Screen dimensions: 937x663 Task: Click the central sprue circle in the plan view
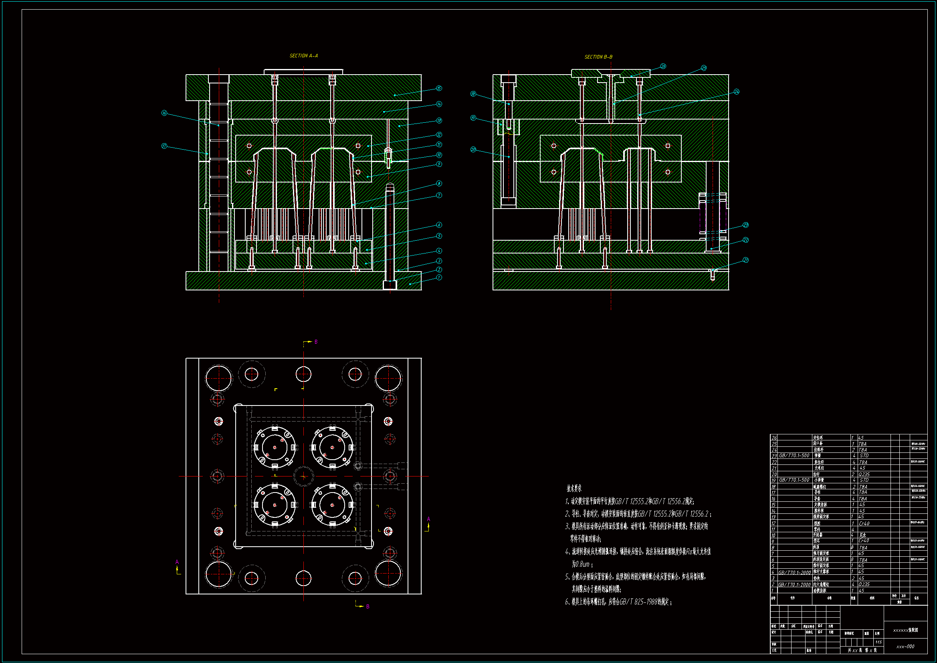coord(304,476)
